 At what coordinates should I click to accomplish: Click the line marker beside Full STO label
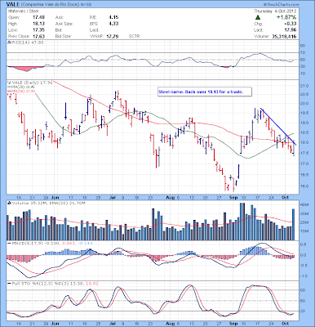coord(8,284)
